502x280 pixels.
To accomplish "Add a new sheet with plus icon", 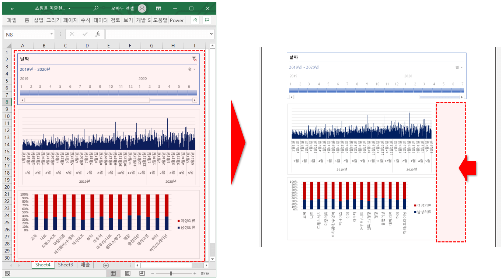I will click(x=106, y=265).
